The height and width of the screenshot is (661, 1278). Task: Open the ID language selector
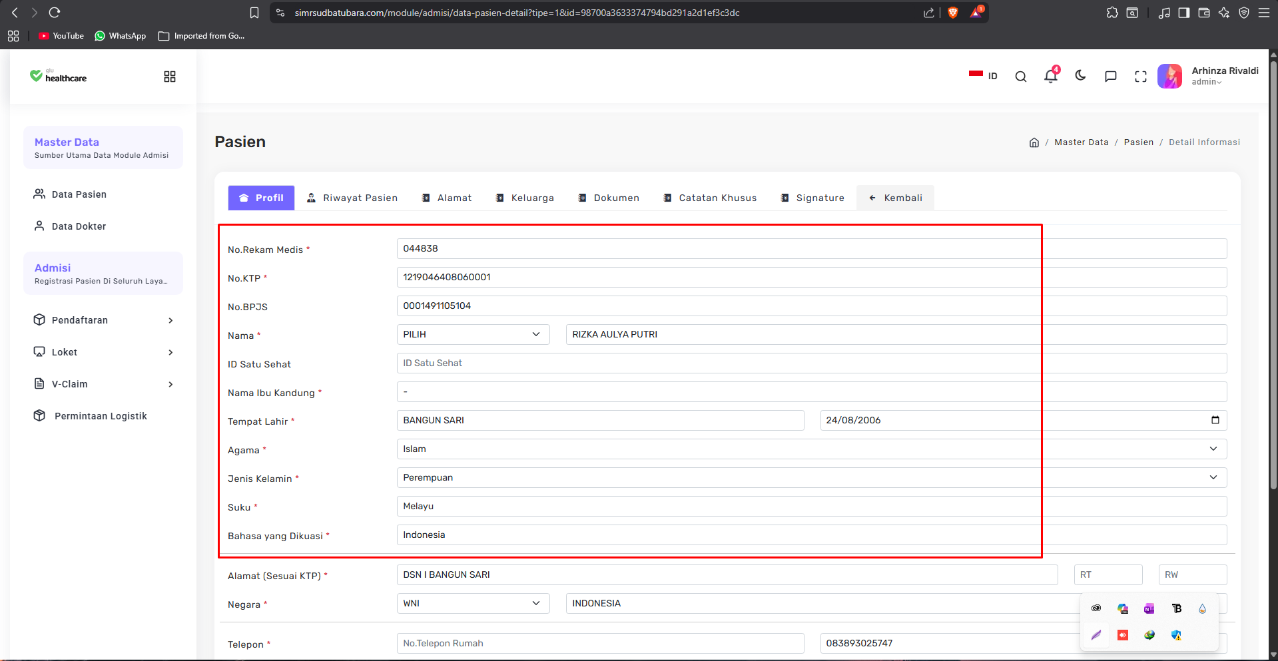tap(983, 76)
